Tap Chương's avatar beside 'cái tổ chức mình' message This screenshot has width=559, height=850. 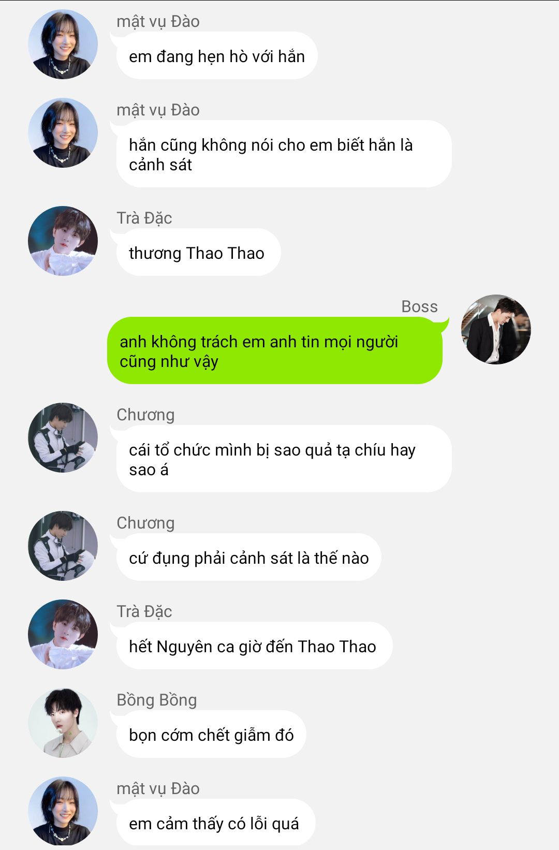(x=63, y=438)
